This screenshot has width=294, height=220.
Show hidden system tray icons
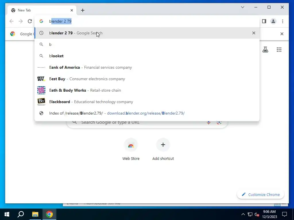(x=243, y=214)
